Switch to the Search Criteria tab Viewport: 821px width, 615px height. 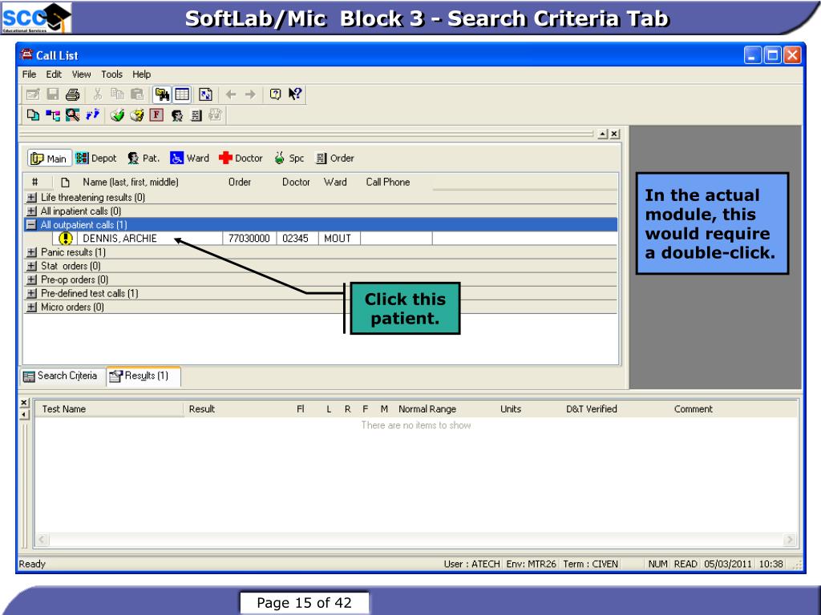click(61, 376)
